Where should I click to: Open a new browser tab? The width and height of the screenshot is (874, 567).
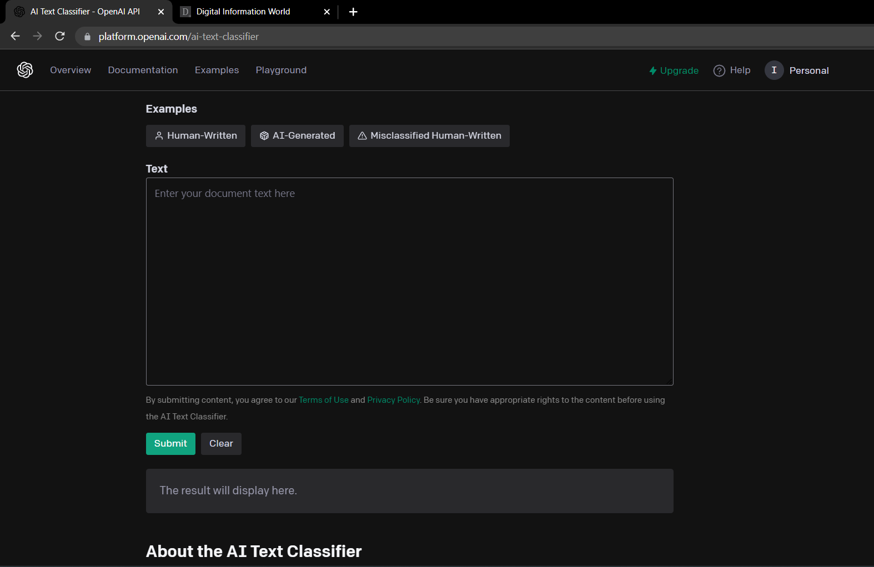coord(353,12)
